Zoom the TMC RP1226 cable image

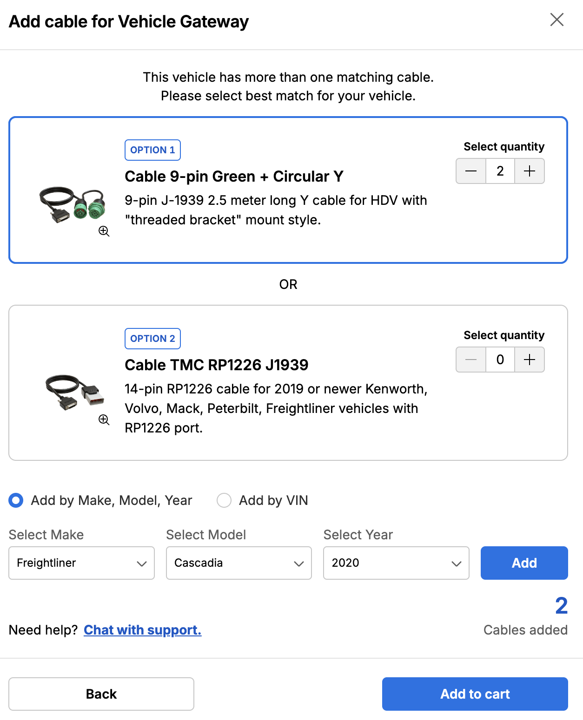pyautogui.click(x=104, y=420)
